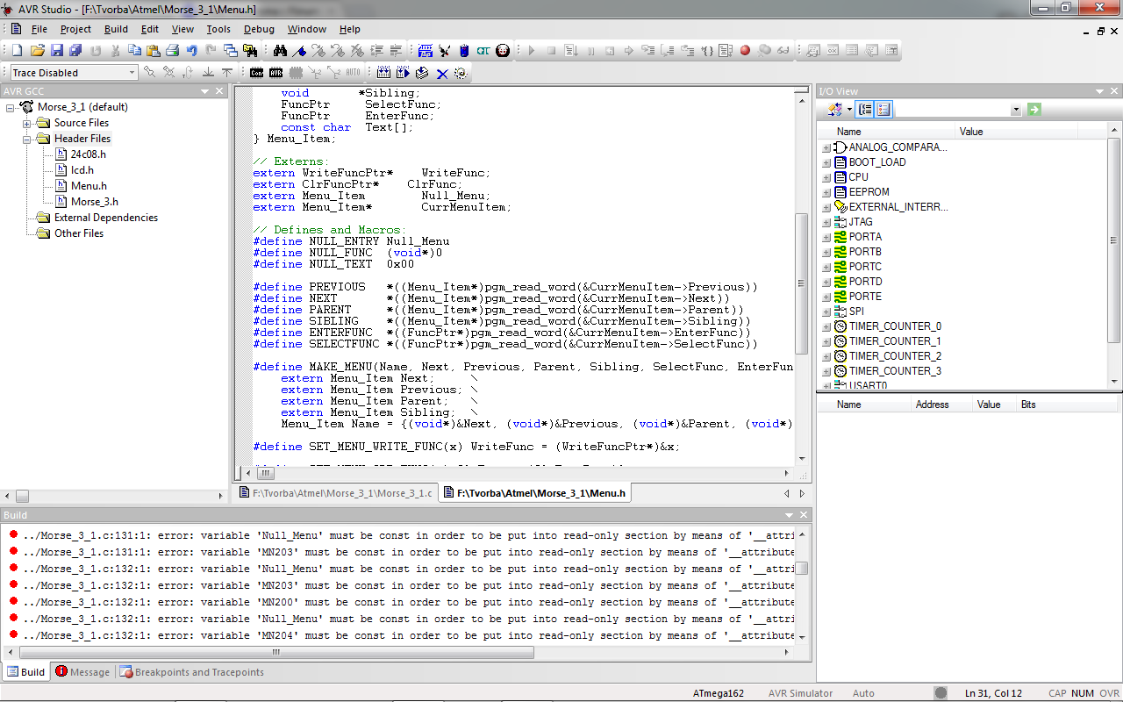The width and height of the screenshot is (1123, 702).
Task: Click the black 'Con' connect icon
Action: point(256,73)
